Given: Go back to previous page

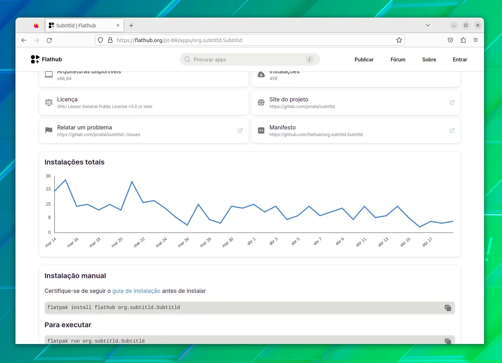Looking at the screenshot, I should coord(24,40).
